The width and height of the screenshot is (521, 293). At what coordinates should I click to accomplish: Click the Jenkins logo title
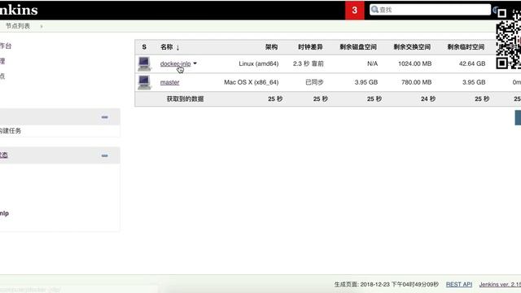click(19, 10)
